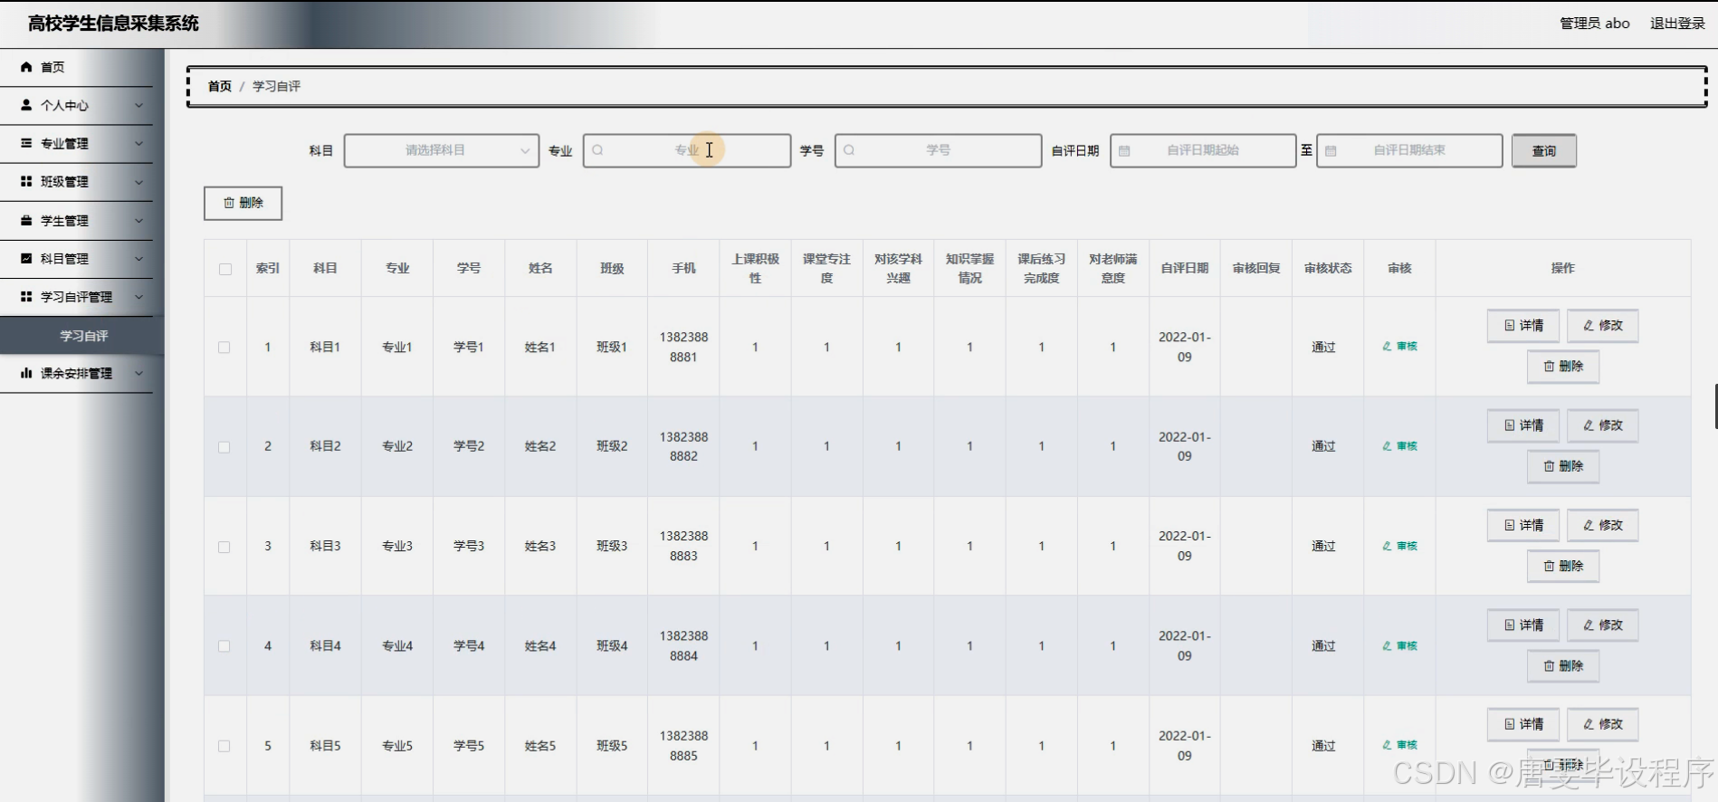Click 详情 button for row 科目1
The image size is (1718, 802).
(1523, 326)
